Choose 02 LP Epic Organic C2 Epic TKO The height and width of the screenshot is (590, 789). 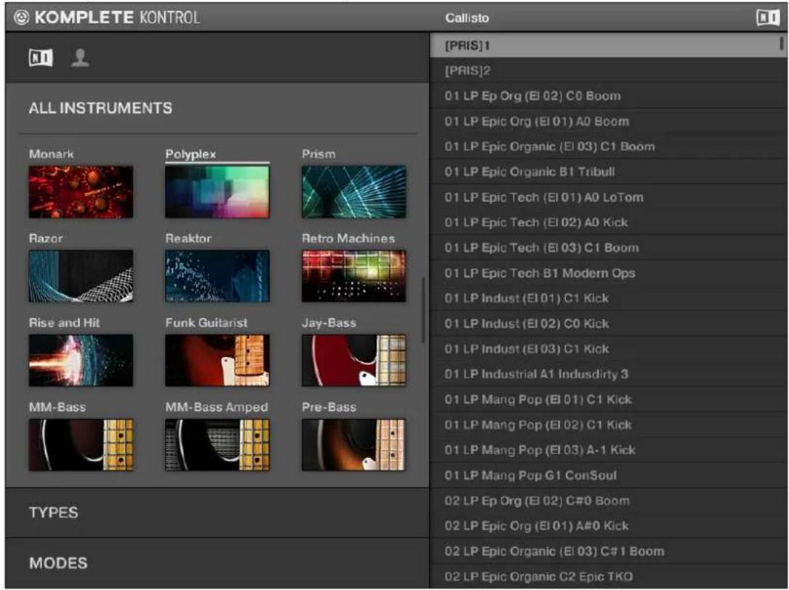tap(609, 576)
